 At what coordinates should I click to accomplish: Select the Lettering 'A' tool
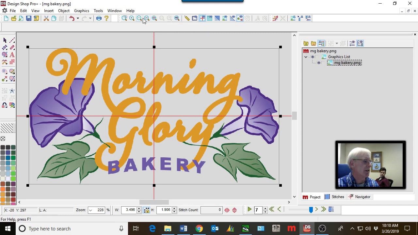click(12, 55)
